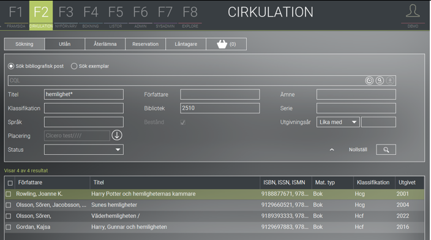Click Nollställ to reset search
The image size is (431, 240).
pyautogui.click(x=358, y=149)
